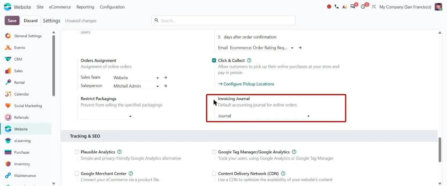Click the Save button
This screenshot has height=186, width=447.
pos(12,20)
